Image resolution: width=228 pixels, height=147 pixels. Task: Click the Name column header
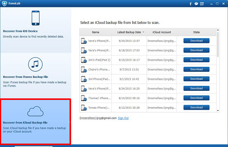click(95, 32)
